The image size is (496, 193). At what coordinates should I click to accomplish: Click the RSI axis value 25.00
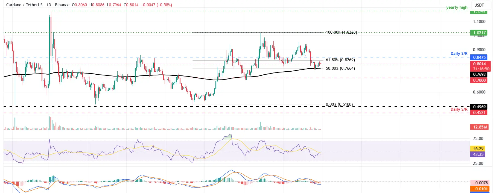point(478,163)
